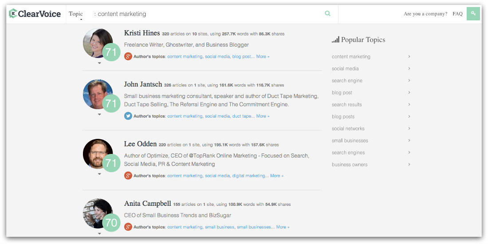Click chevron next to blog posts topic
The height and width of the screenshot is (244, 488).
click(409, 116)
